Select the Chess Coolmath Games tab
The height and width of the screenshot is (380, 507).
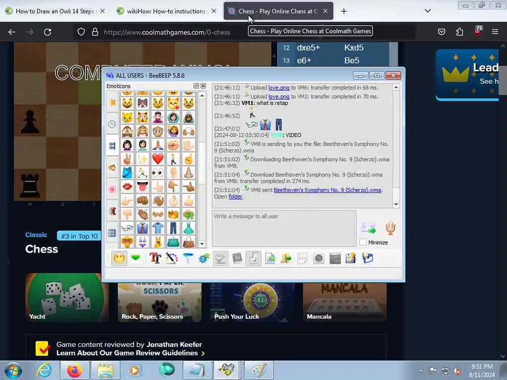click(x=278, y=11)
